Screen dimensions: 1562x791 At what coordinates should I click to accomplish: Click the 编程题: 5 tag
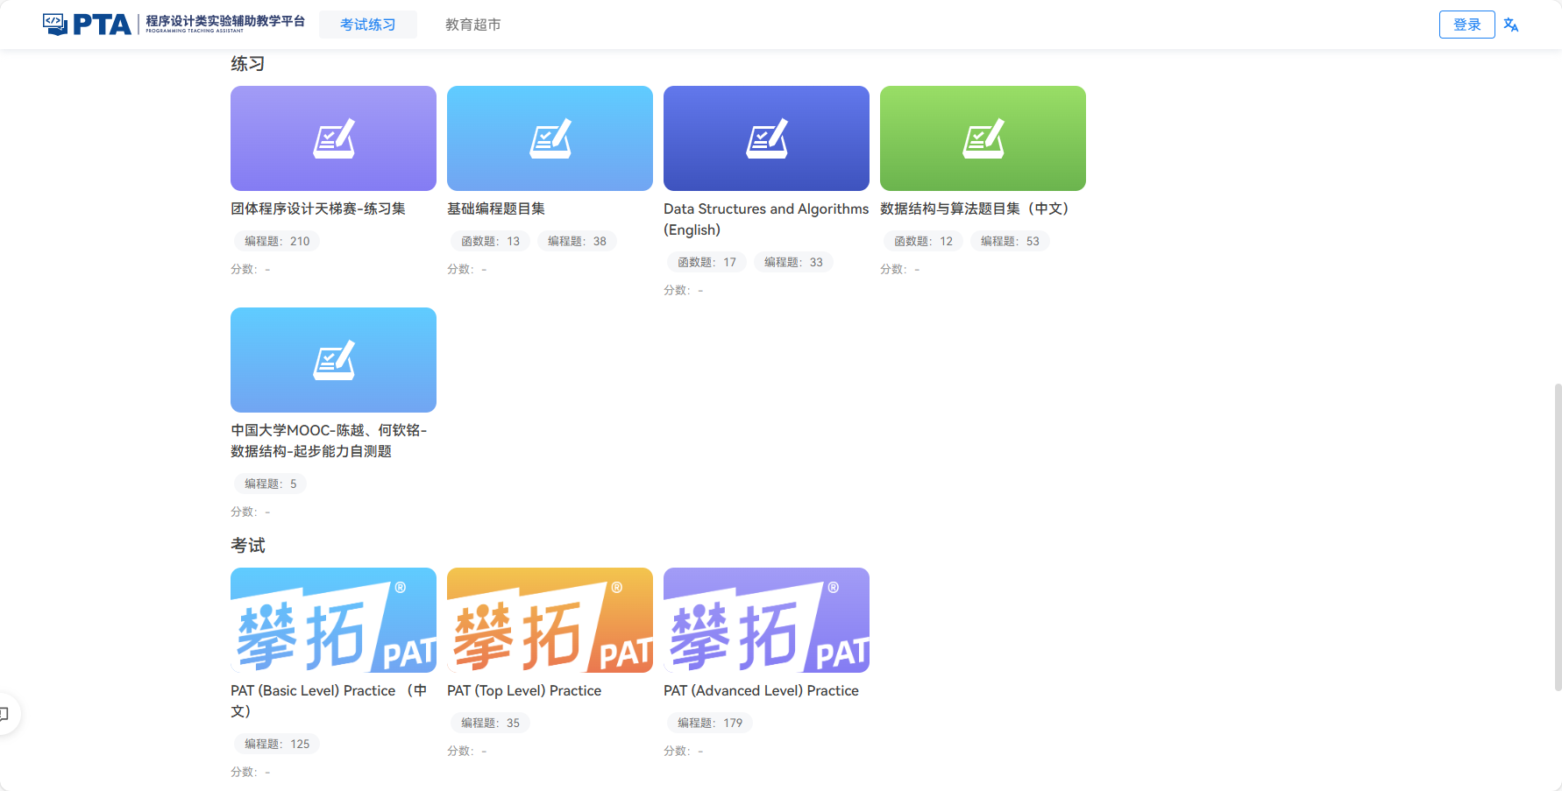tap(270, 484)
